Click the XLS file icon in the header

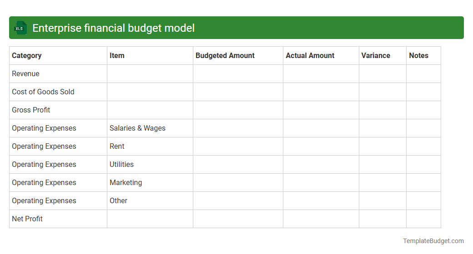[20, 28]
